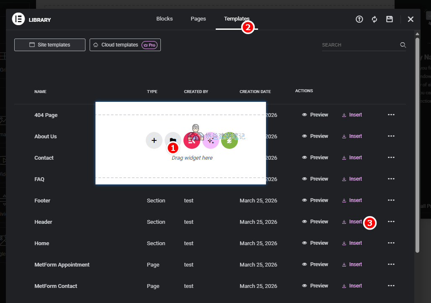This screenshot has width=431, height=303.
Task: Click the library list vertical scrollbar
Action: click(417, 142)
